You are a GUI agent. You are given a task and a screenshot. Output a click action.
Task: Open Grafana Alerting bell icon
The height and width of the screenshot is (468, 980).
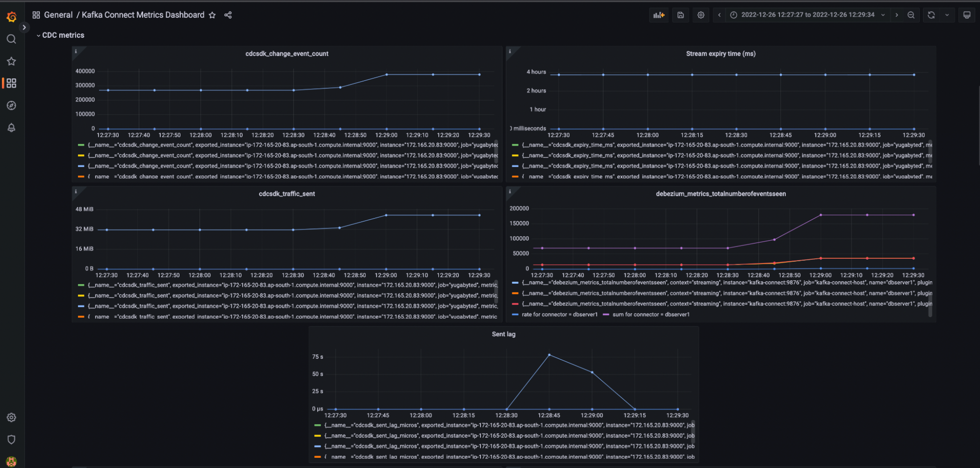tap(11, 127)
